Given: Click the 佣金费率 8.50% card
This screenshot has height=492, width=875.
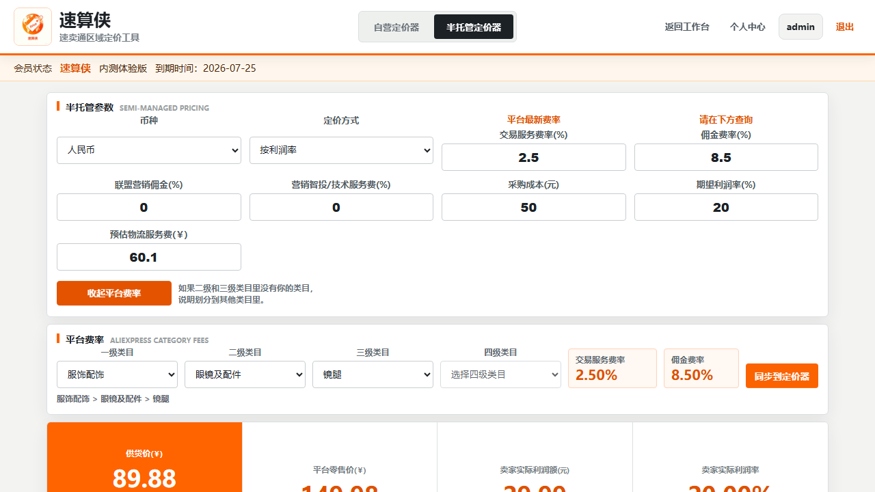Looking at the screenshot, I should coord(701,368).
